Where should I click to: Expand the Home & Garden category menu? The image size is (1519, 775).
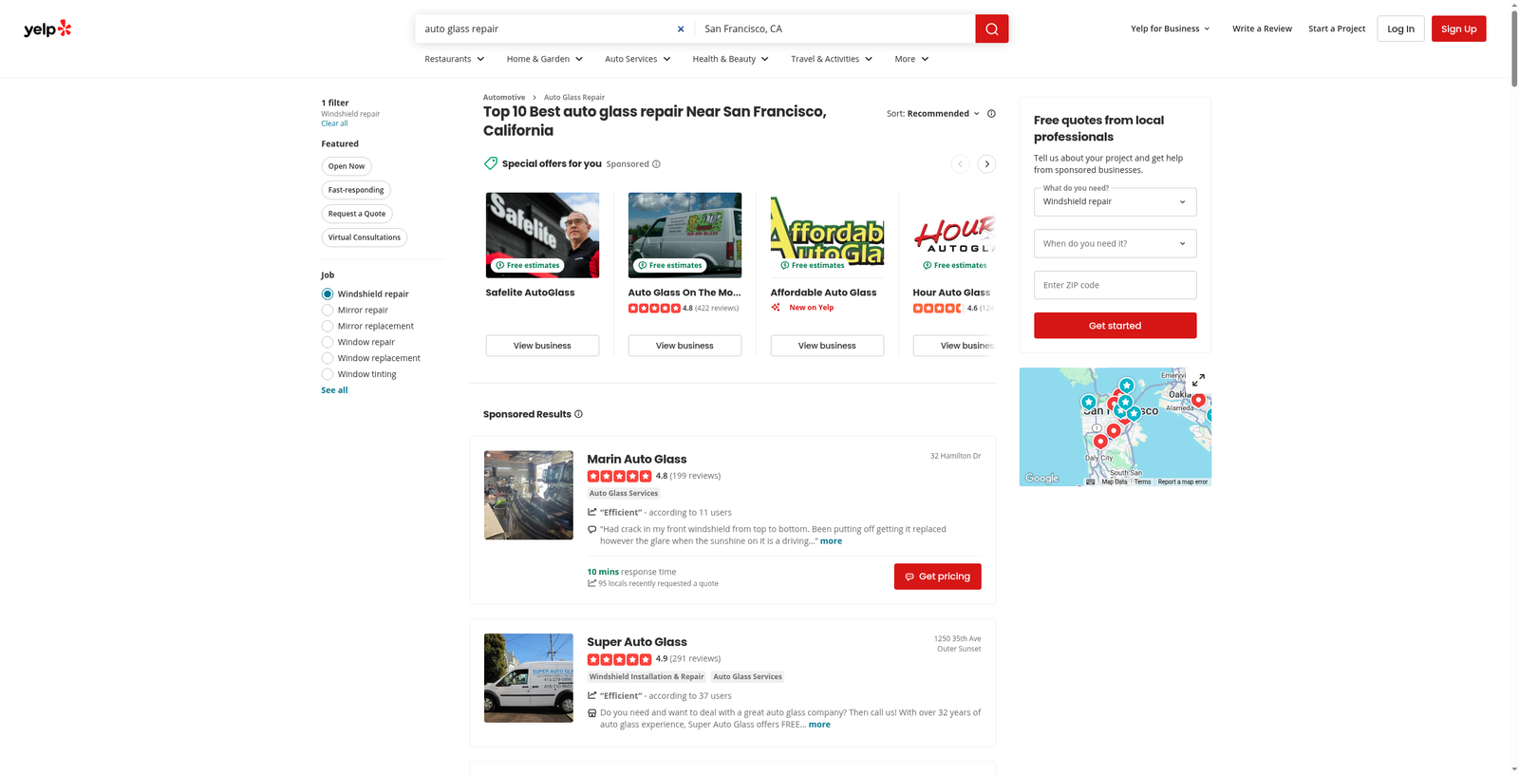point(545,59)
